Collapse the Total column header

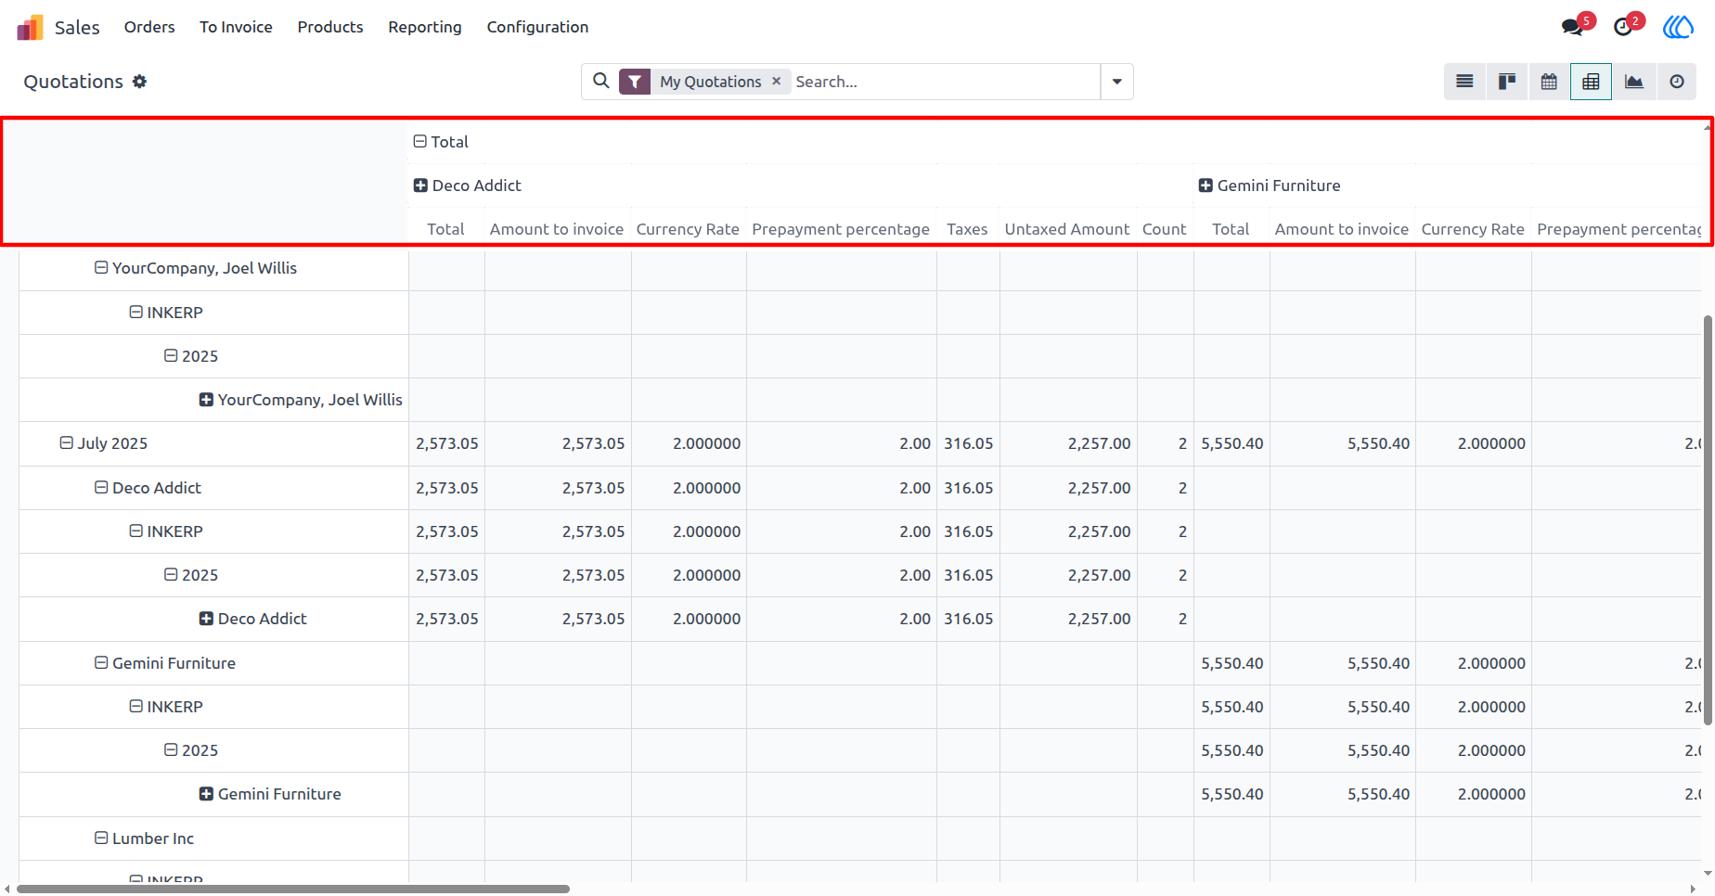click(x=441, y=142)
